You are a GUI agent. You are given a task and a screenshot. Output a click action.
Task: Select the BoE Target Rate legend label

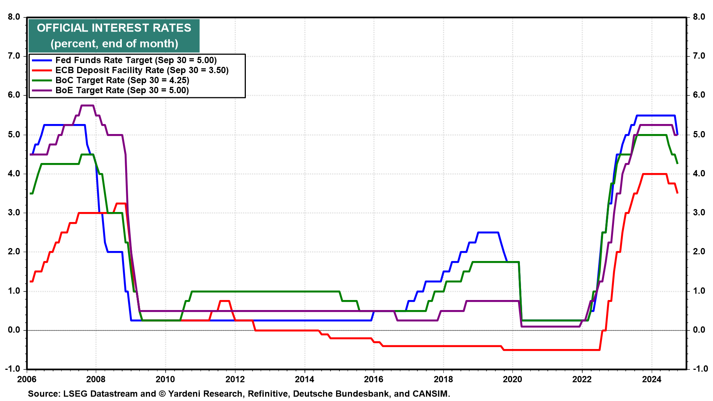[x=122, y=90]
